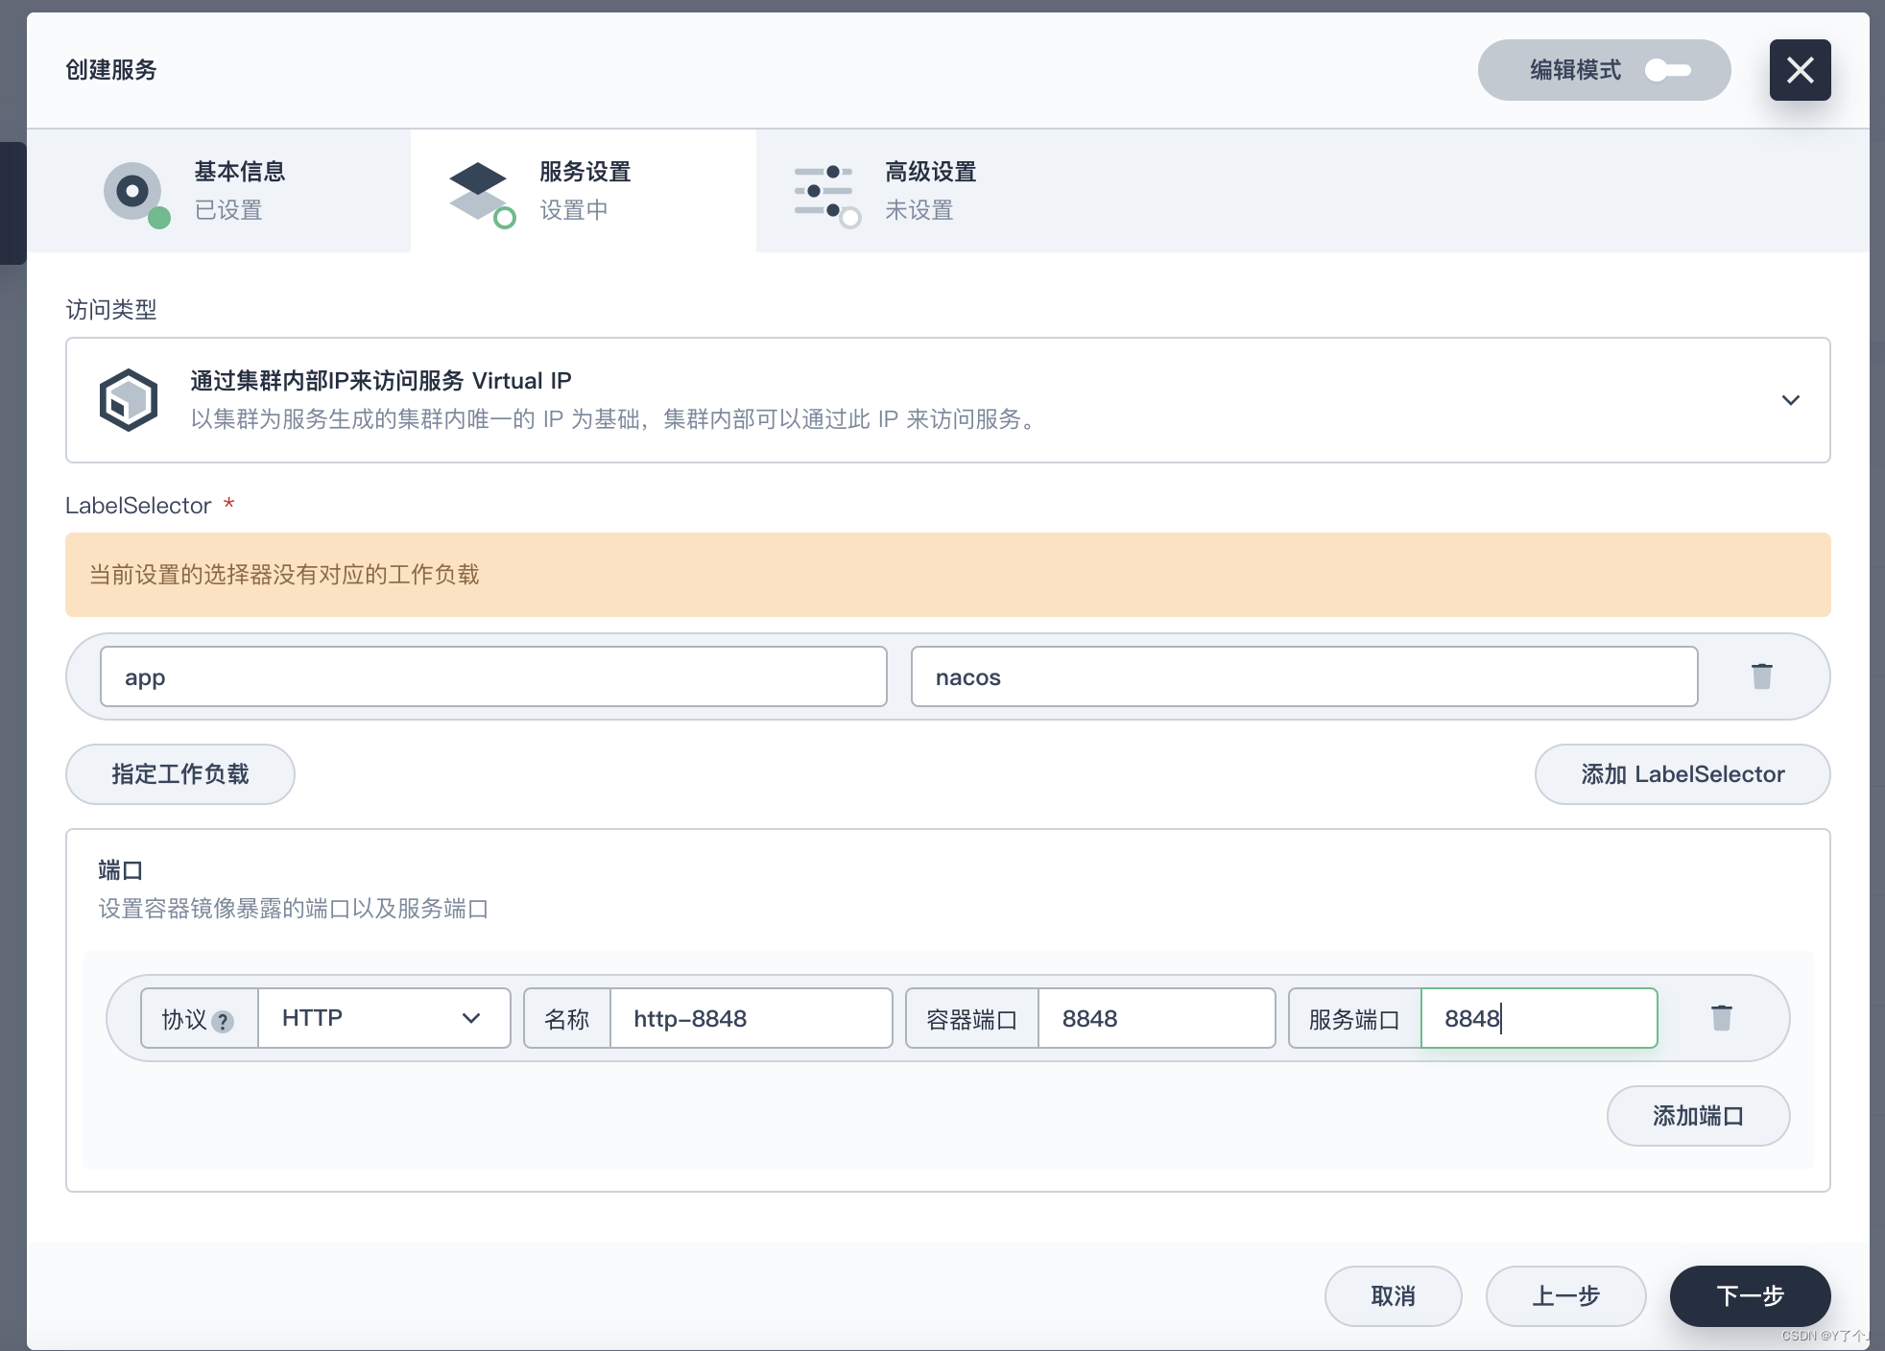Click the '端口' section heading
The height and width of the screenshot is (1351, 1885).
[121, 870]
